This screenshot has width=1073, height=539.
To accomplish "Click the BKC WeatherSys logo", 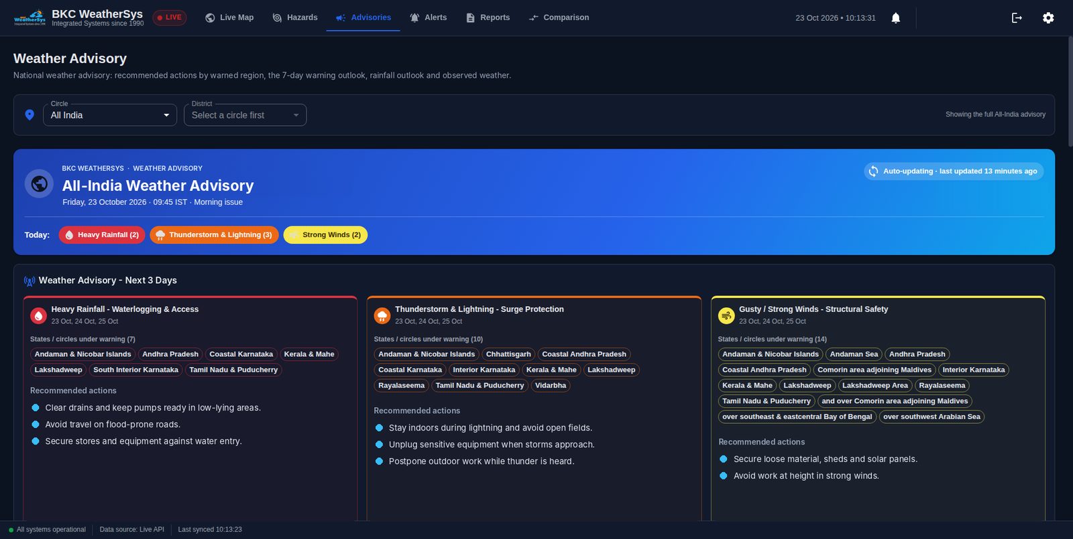I will tap(30, 17).
